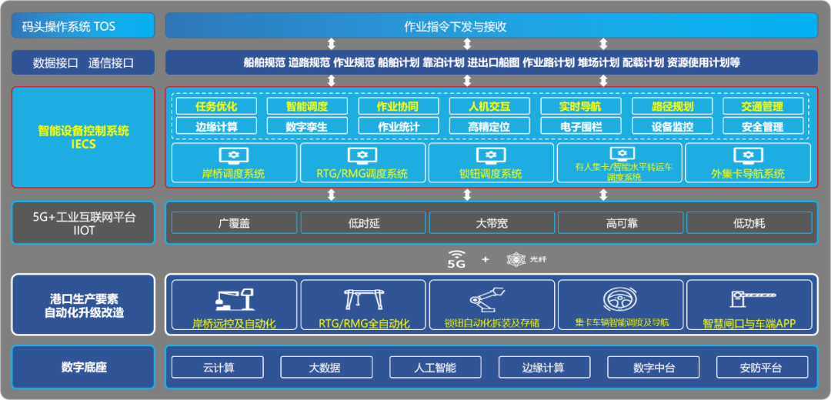
Task: Click the 通信接口 text
Action: (112, 64)
